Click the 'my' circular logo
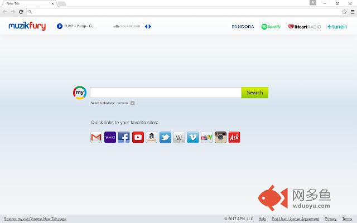The width and height of the screenshot is (357, 223). (x=80, y=93)
